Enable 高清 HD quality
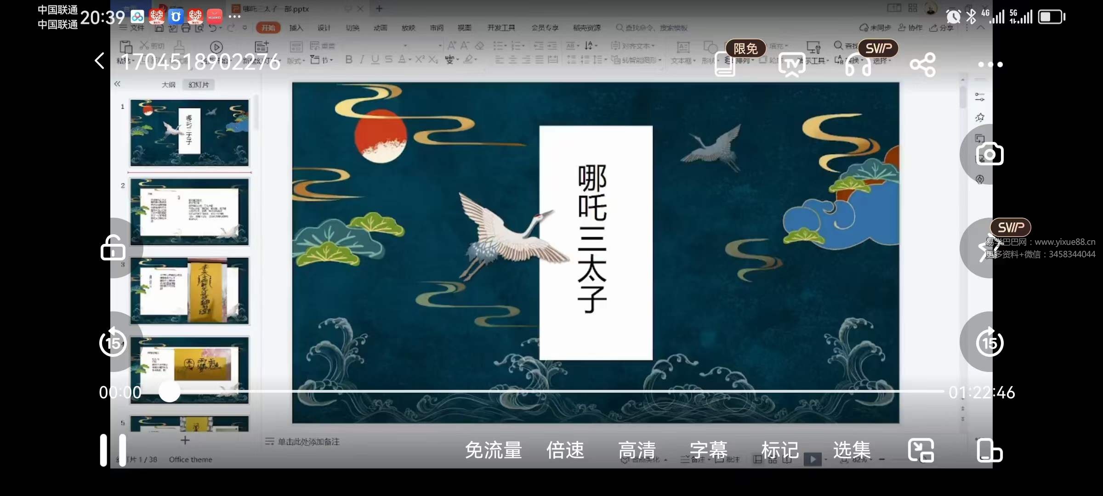 point(637,450)
